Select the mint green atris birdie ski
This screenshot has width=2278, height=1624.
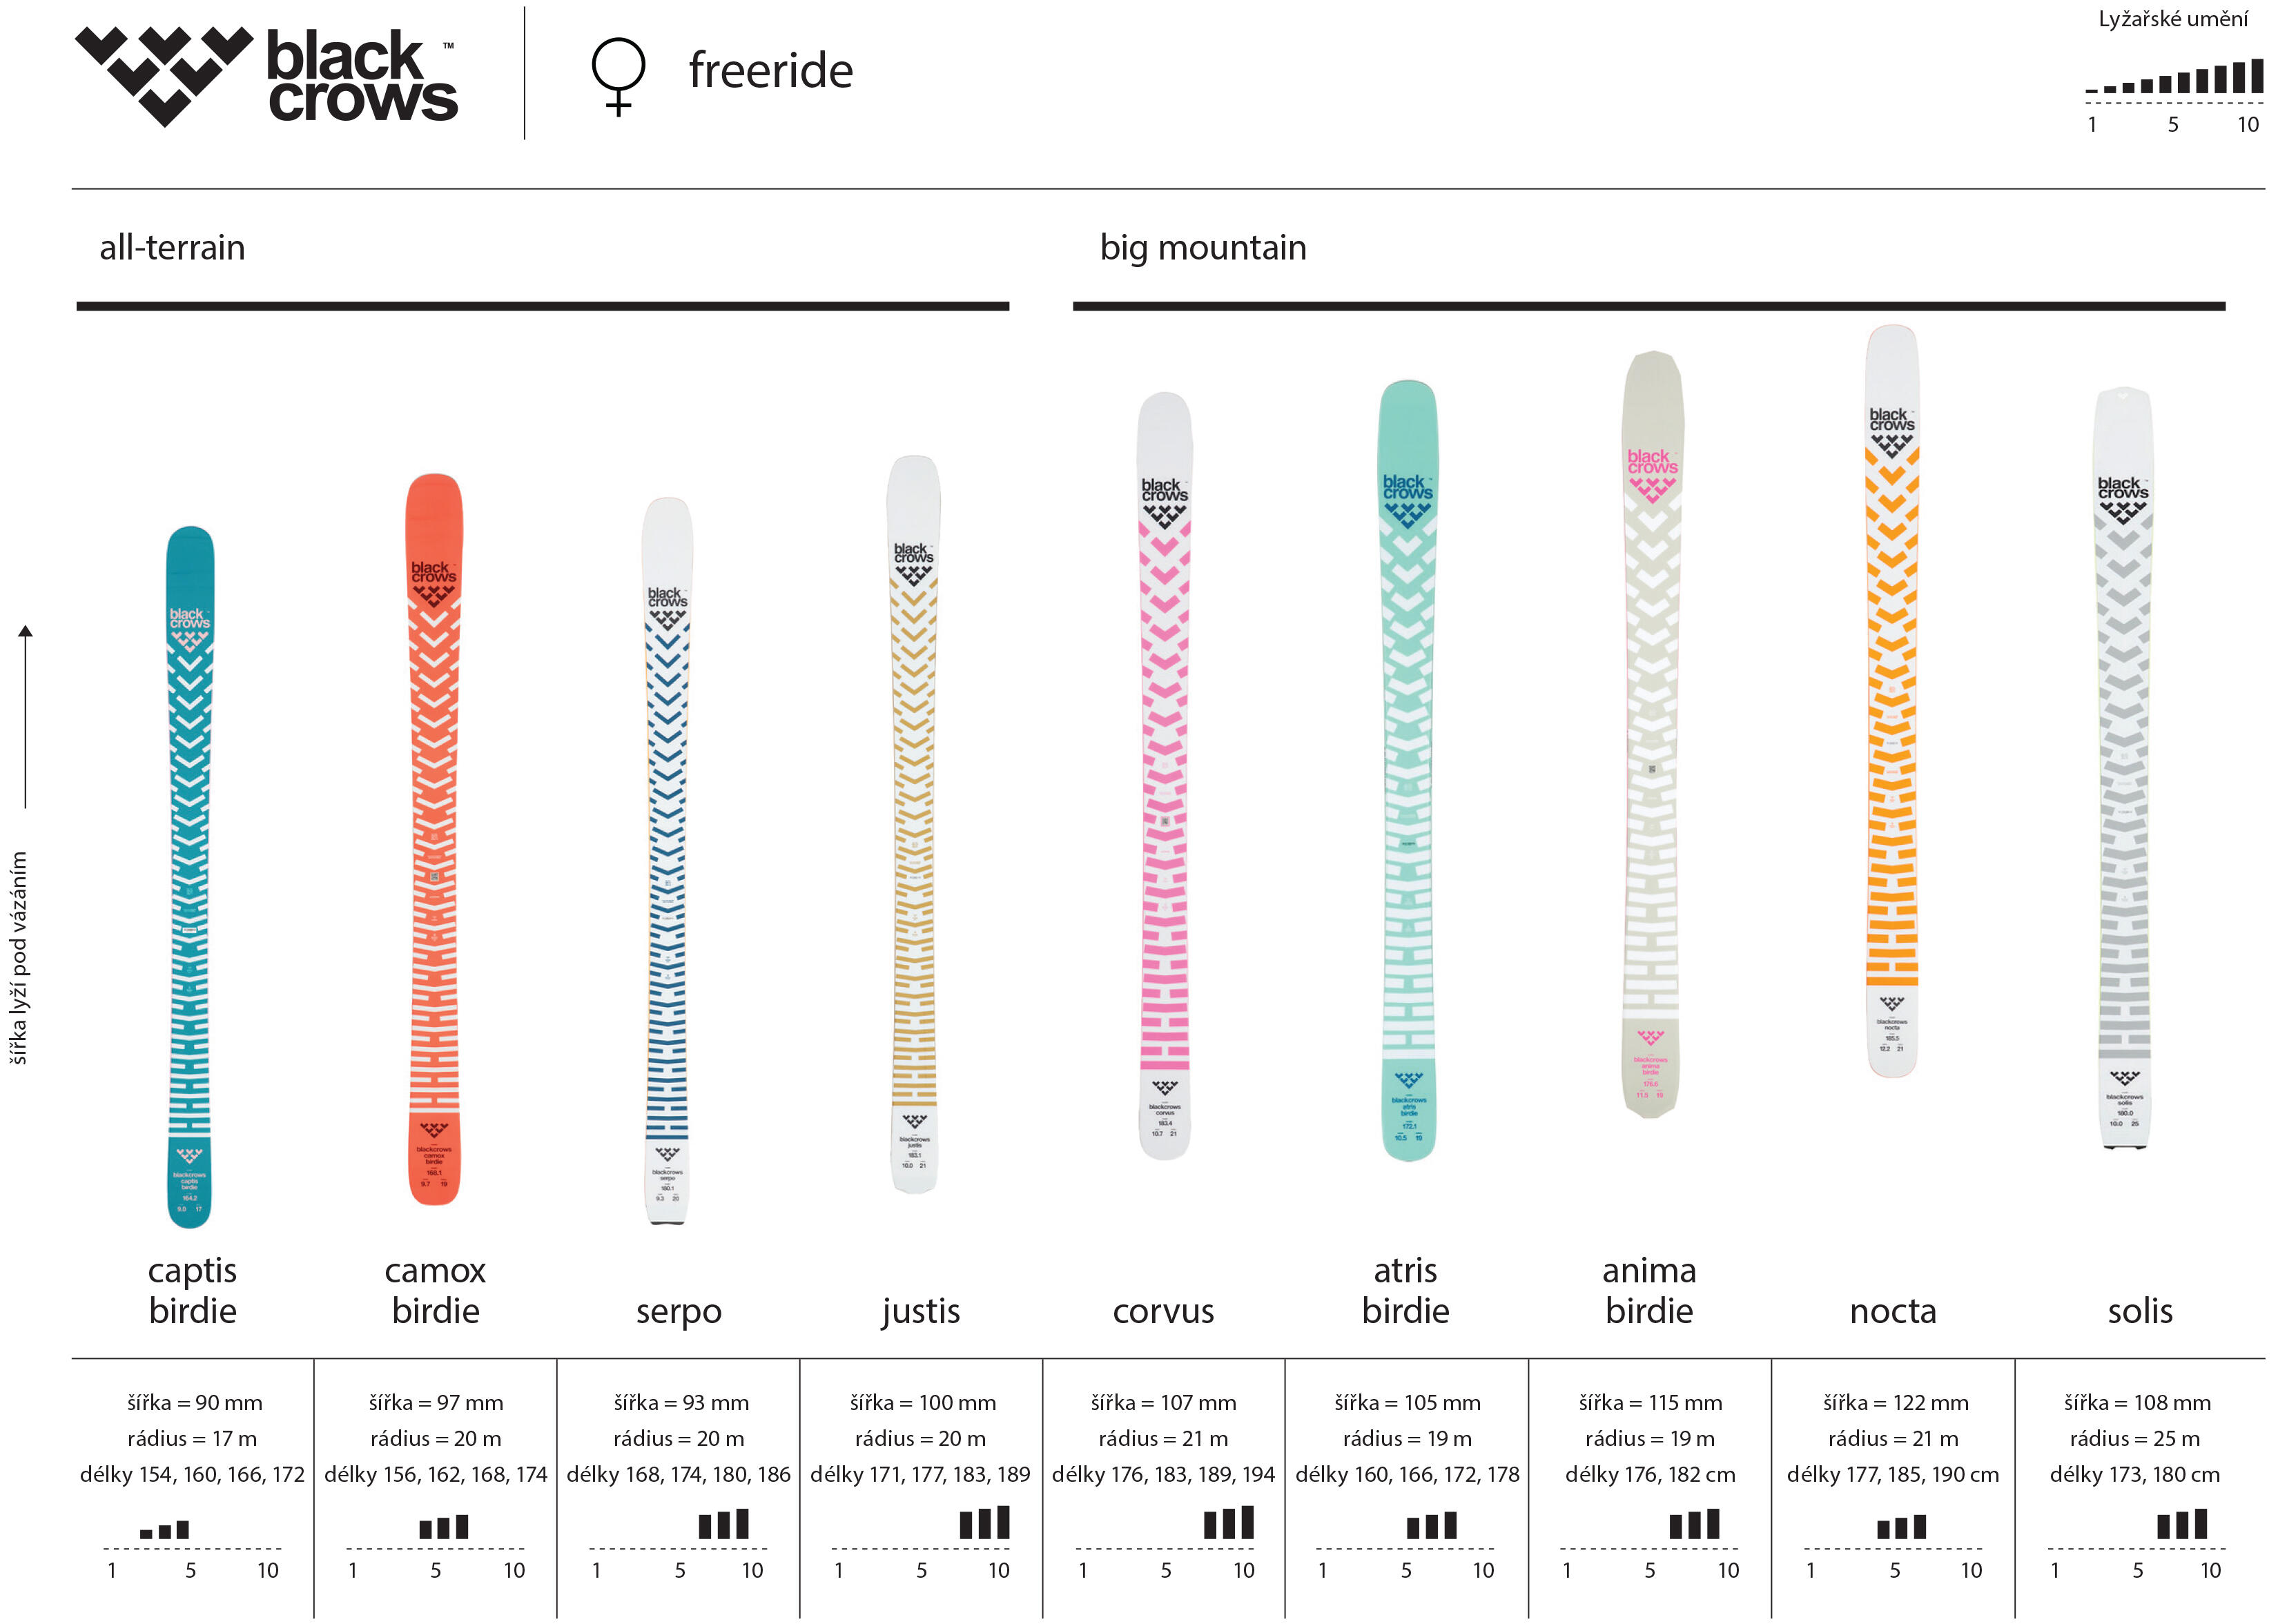(1408, 770)
